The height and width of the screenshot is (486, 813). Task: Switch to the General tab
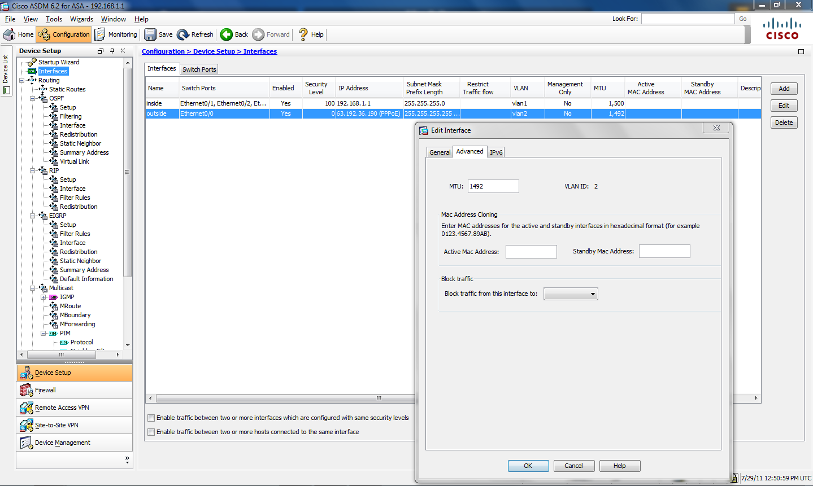(x=440, y=152)
